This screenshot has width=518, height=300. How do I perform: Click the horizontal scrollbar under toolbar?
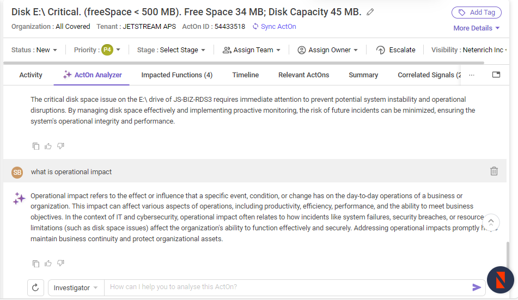[x=244, y=63]
